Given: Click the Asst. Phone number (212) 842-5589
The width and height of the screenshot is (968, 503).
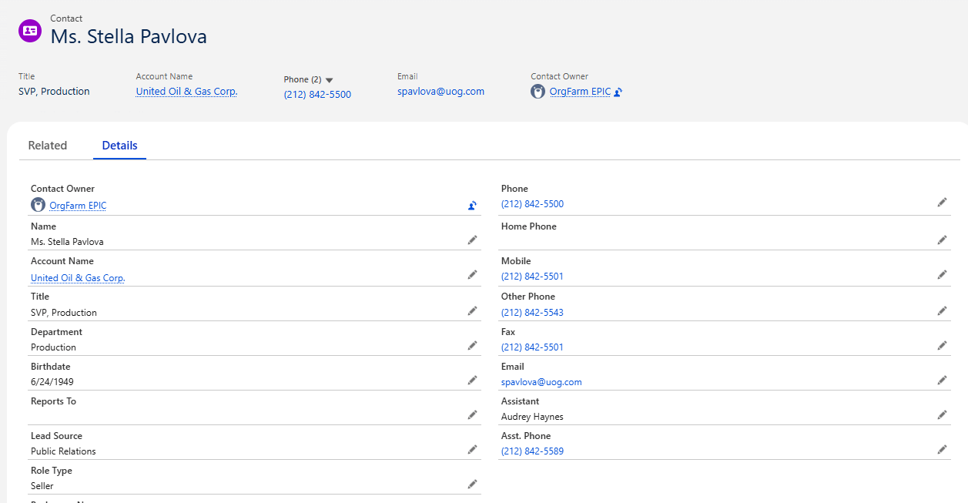Looking at the screenshot, I should [x=532, y=451].
